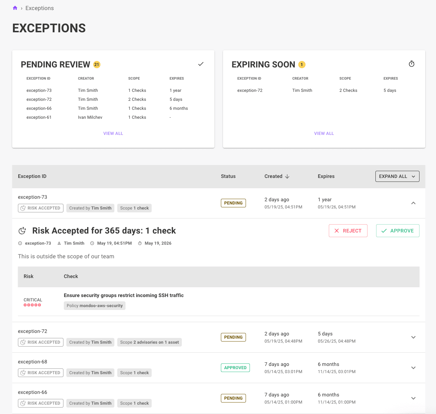Image resolution: width=436 pixels, height=414 pixels.
Task: Open the EXPAND ALL dropdown
Action: 397,176
